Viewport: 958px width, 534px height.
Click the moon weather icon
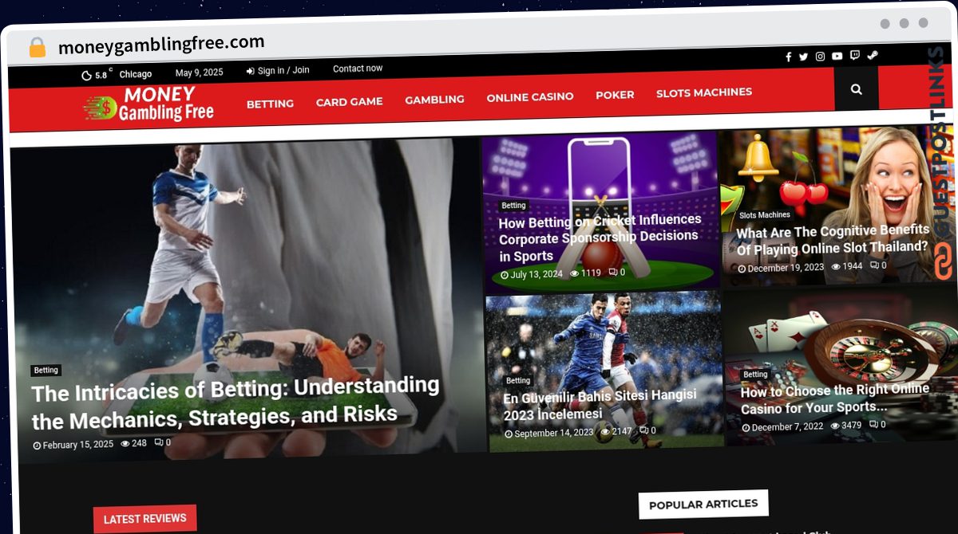(86, 75)
